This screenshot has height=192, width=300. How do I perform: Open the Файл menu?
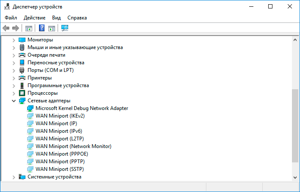tap(11, 18)
